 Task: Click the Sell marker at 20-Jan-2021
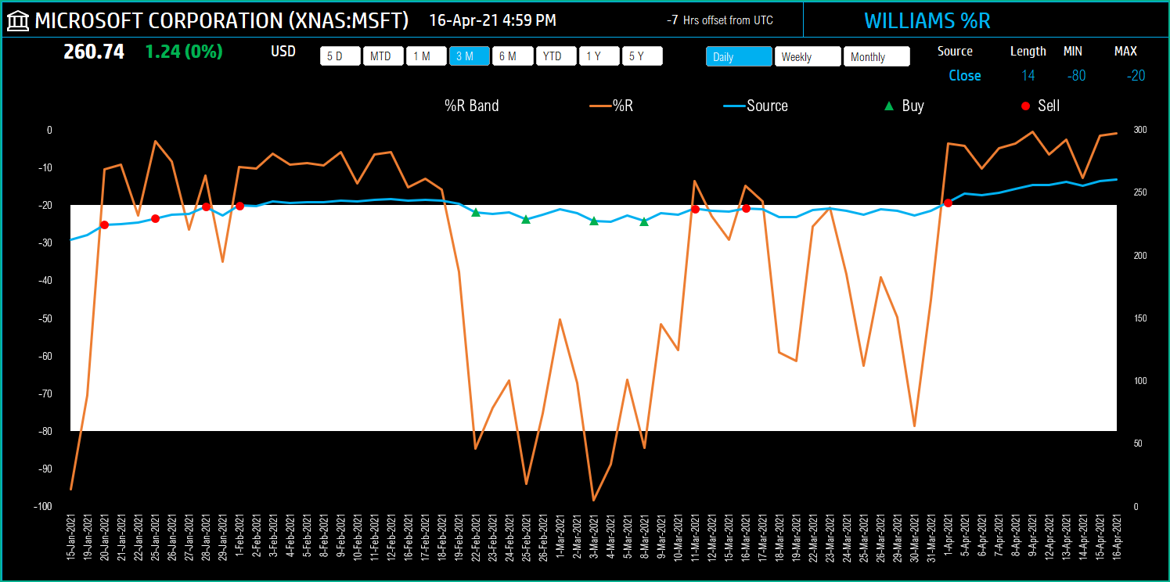(x=104, y=225)
